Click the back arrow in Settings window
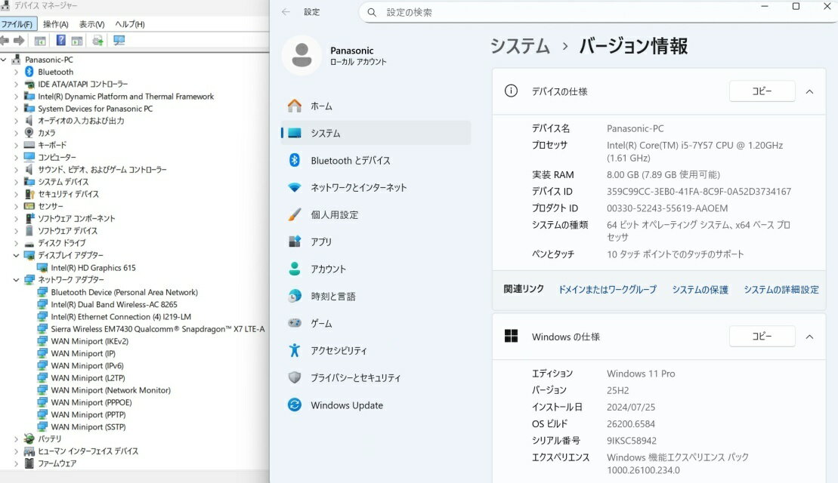838x483 pixels. (286, 12)
